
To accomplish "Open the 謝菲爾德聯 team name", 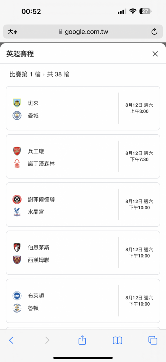I will pos(41,199).
